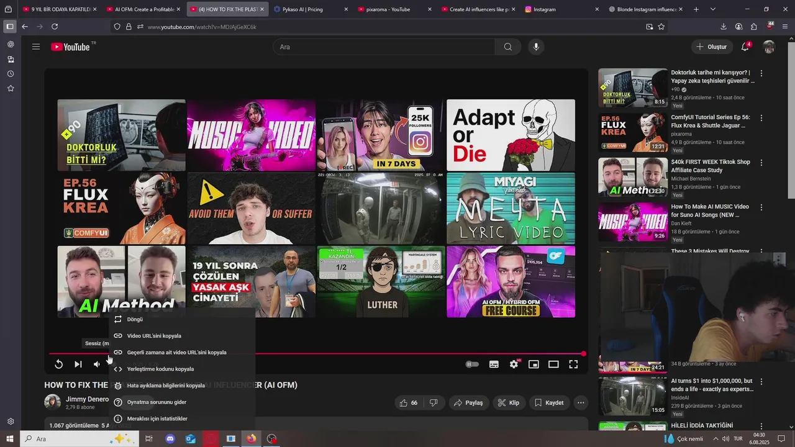This screenshot has width=795, height=447.
Task: Click the search magnifier button
Action: [508, 47]
